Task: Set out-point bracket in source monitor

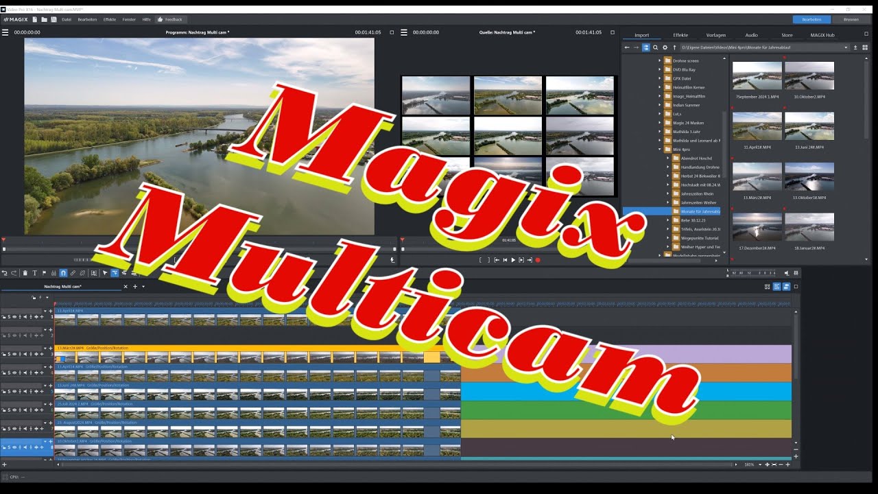Action: (x=488, y=260)
